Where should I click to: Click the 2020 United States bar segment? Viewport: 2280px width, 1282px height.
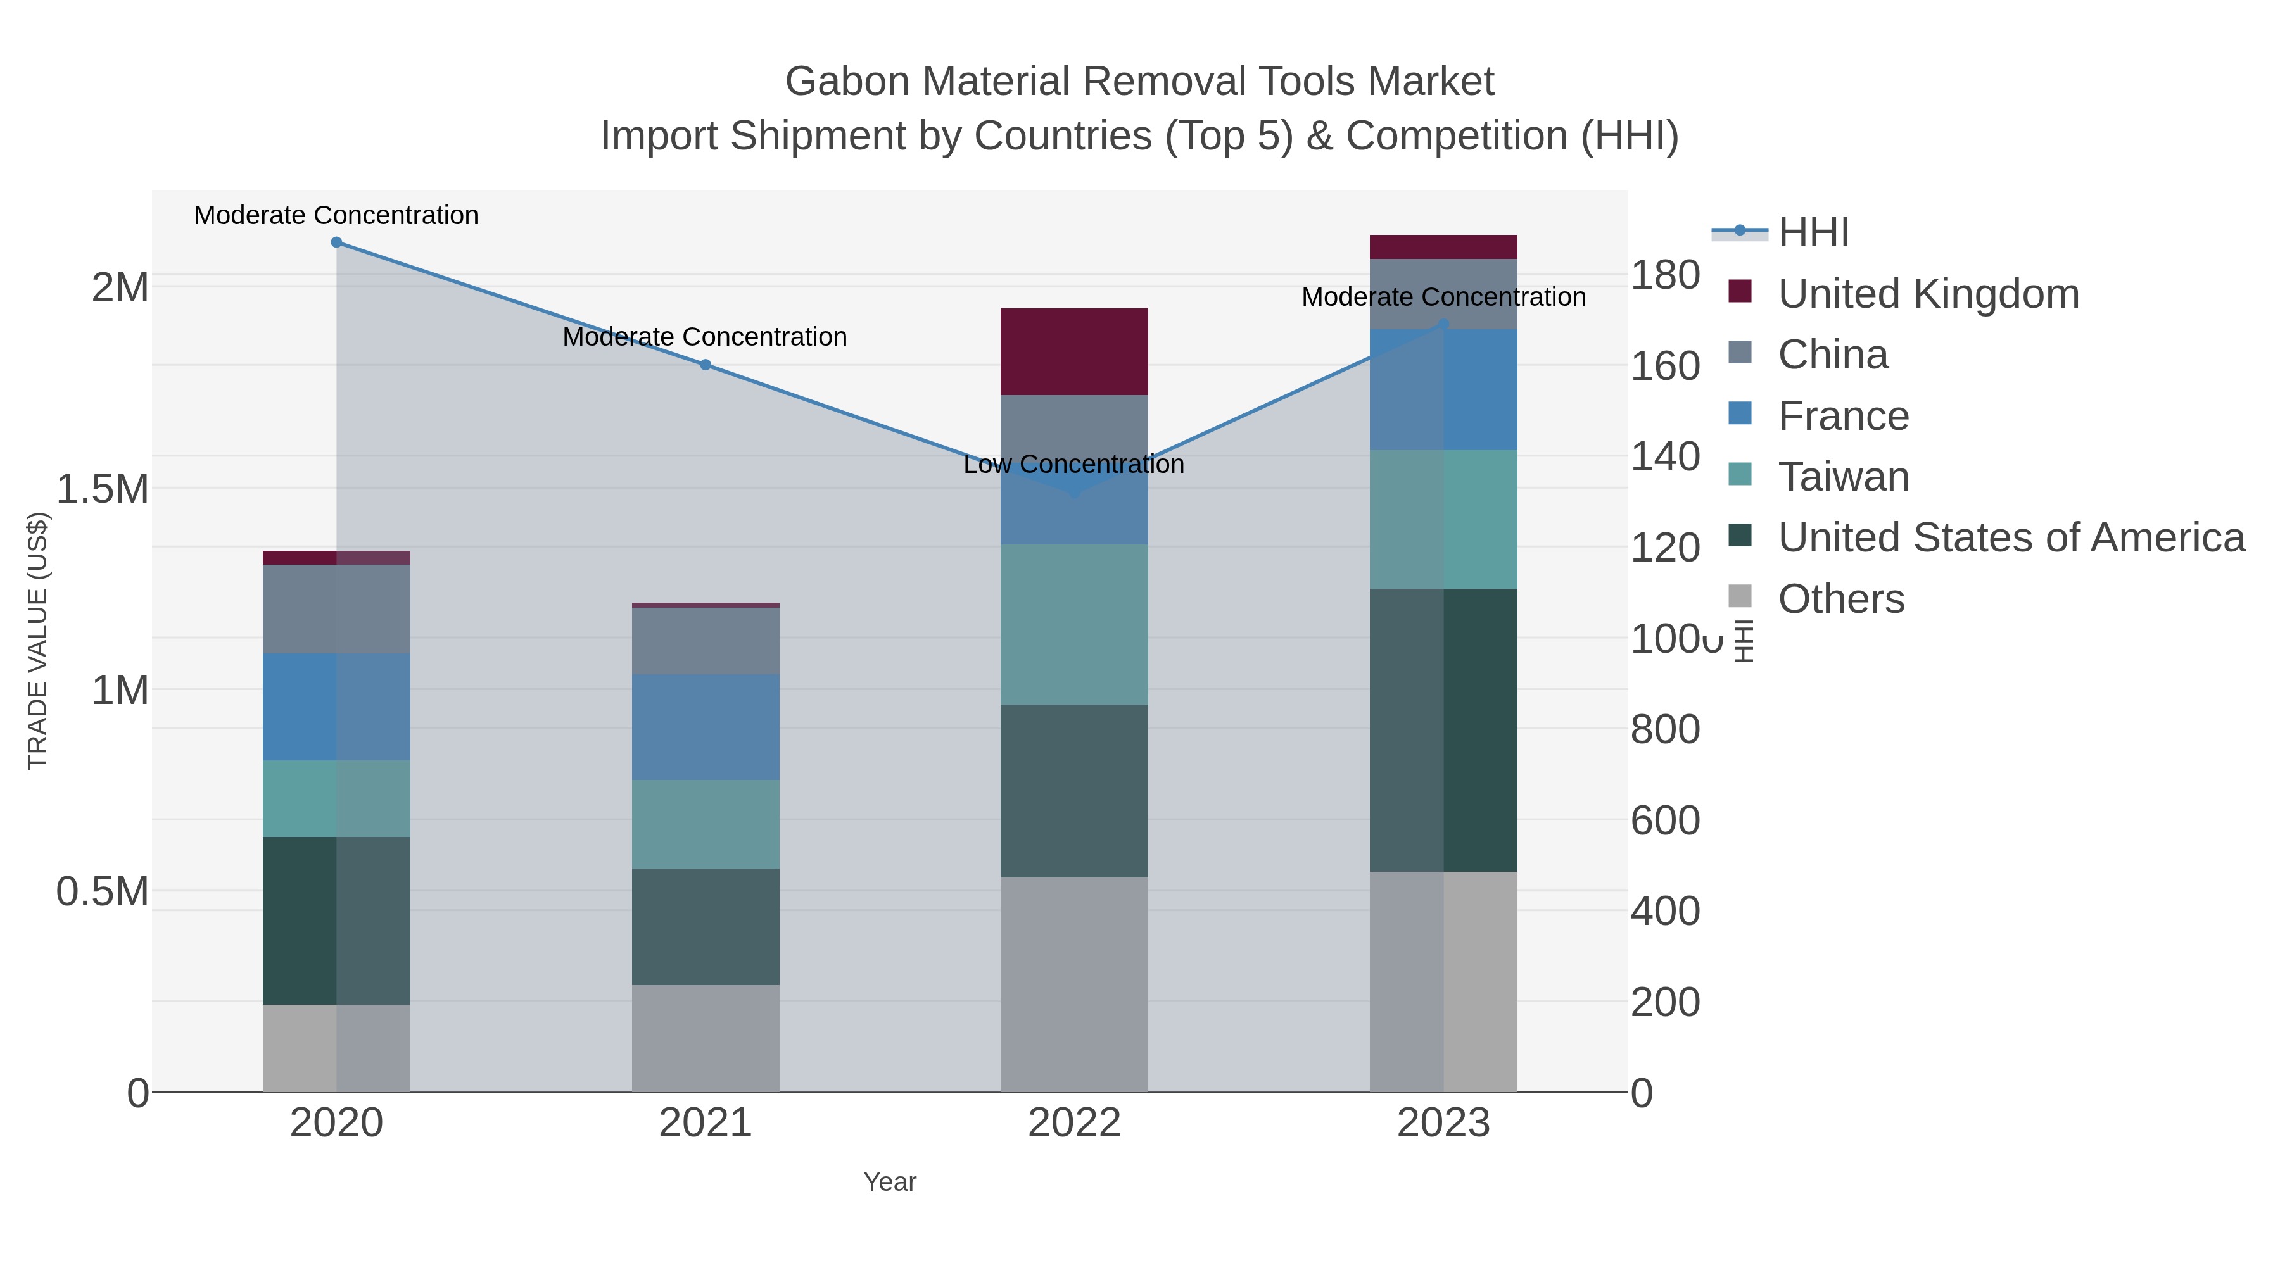[x=336, y=921]
